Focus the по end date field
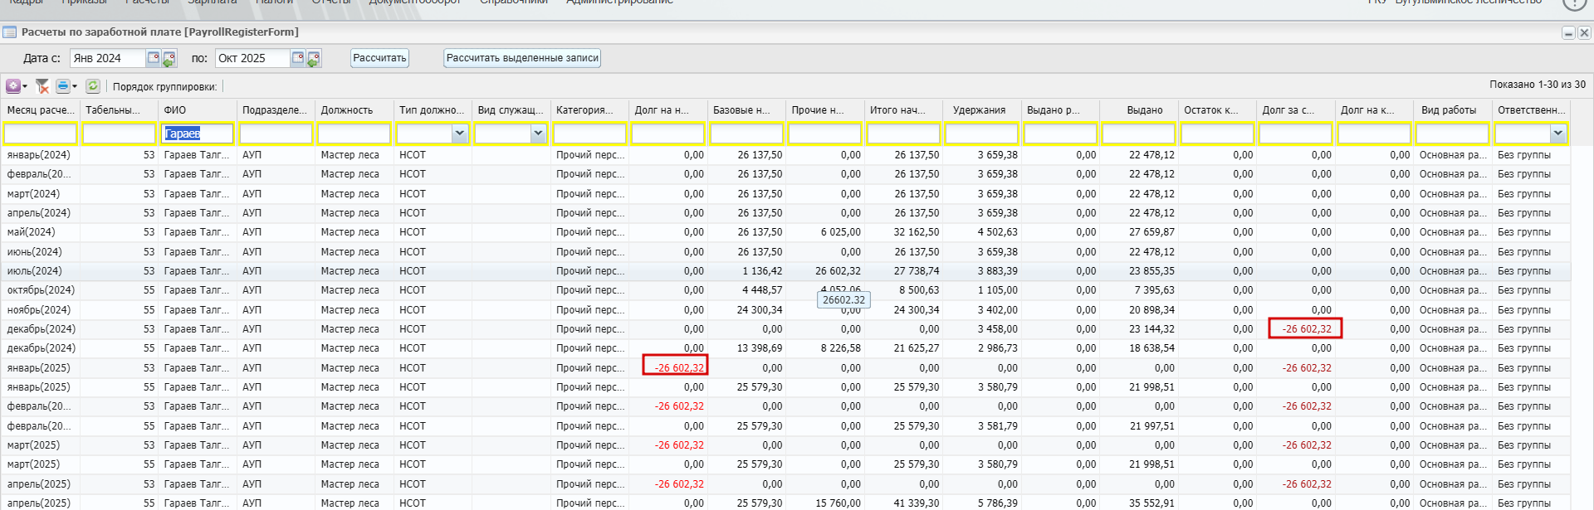1594x510 pixels. pyautogui.click(x=252, y=58)
